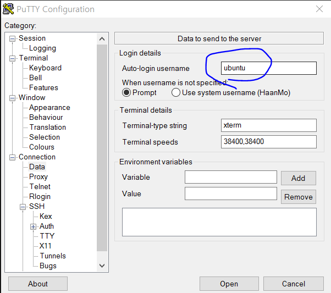This screenshot has height=293, width=331.
Task: Click the About button
Action: click(x=38, y=284)
